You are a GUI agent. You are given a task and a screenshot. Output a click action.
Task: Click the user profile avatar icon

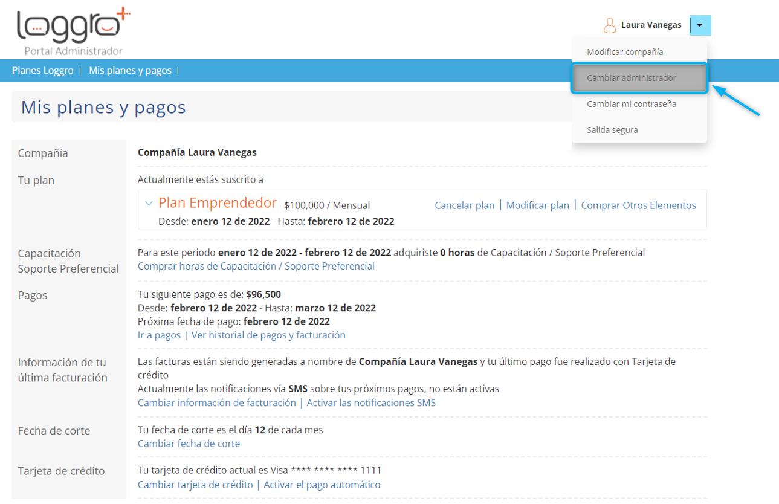click(609, 25)
